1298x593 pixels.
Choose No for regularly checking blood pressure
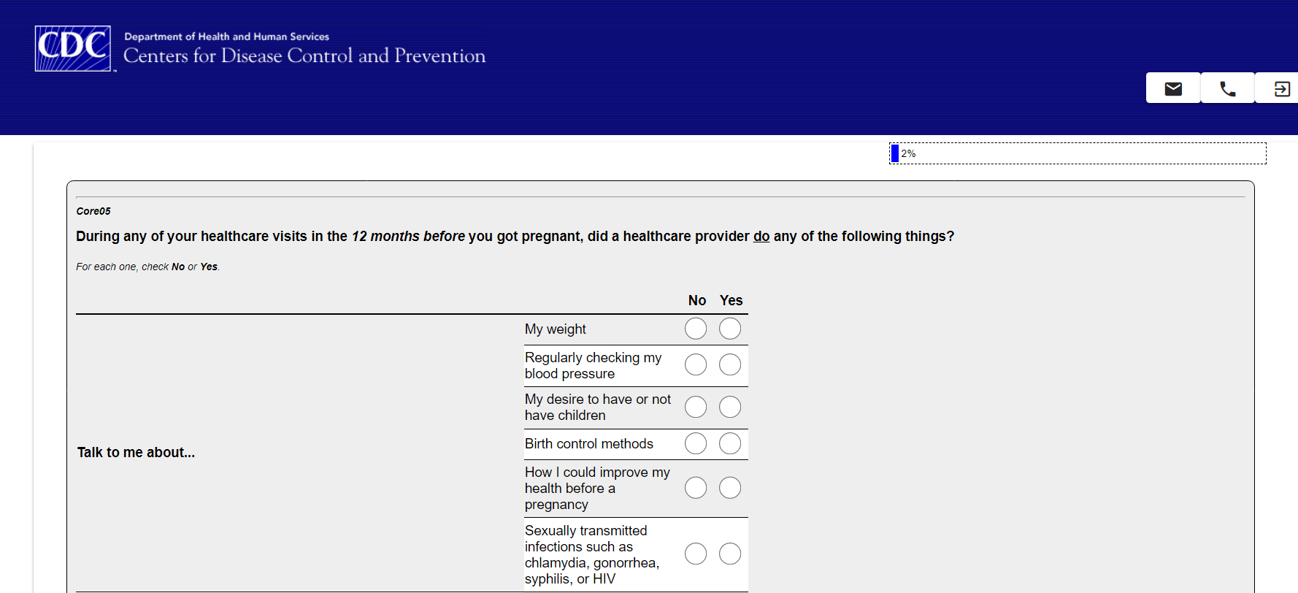tap(696, 364)
